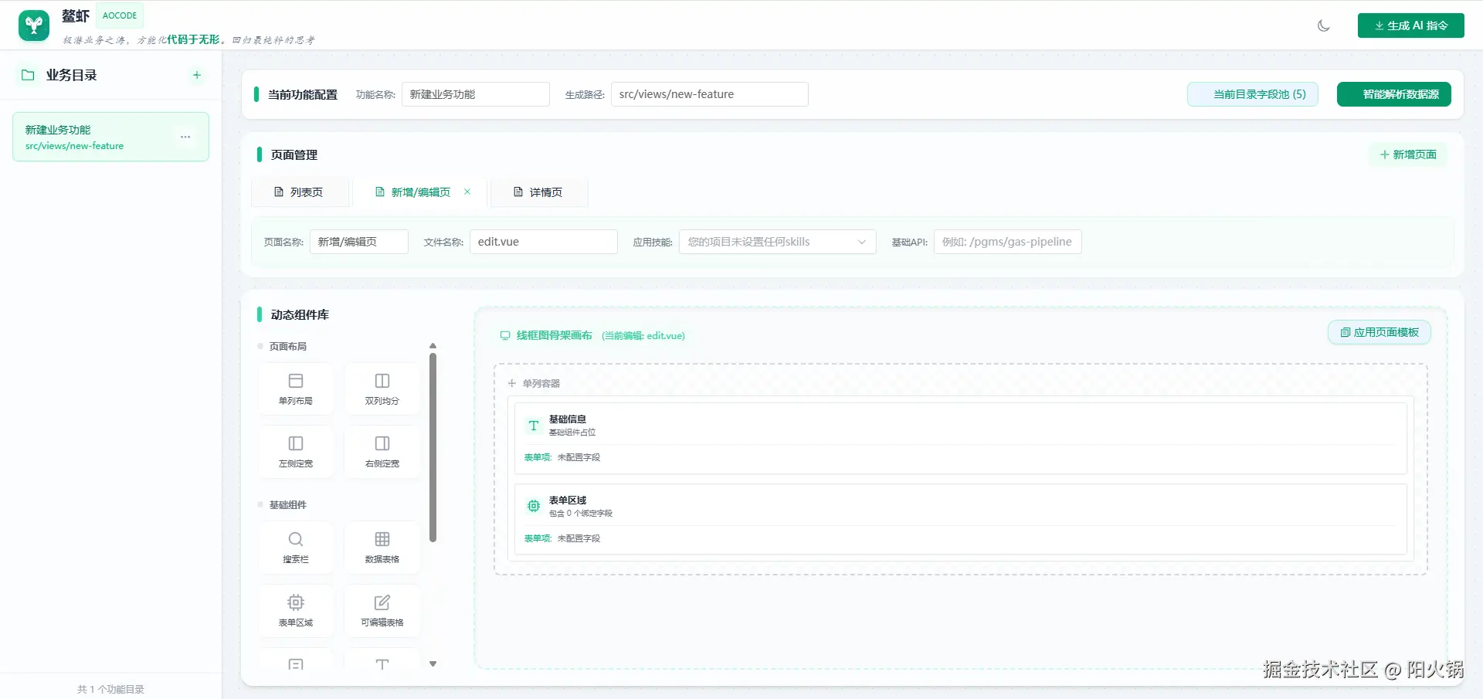Click the chip icon on the 表单区域 canvas card
The height and width of the screenshot is (699, 1483).
534,506
